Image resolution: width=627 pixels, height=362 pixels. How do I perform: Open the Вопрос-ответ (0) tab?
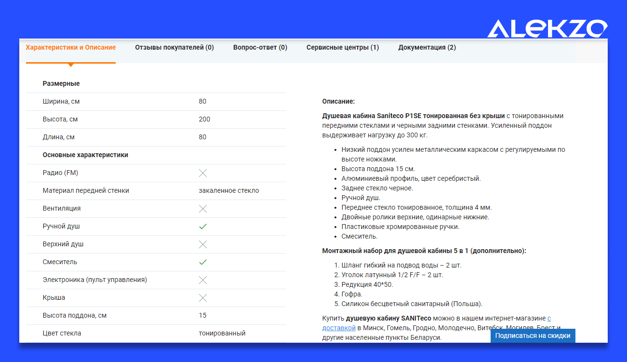pos(260,48)
